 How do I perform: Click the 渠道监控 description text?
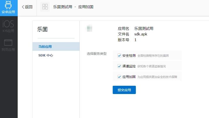(x=153, y=66)
